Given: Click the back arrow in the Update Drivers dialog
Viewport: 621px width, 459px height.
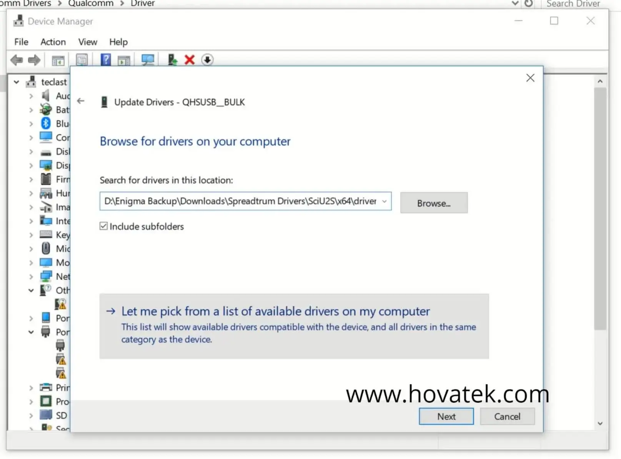Looking at the screenshot, I should coord(80,101).
